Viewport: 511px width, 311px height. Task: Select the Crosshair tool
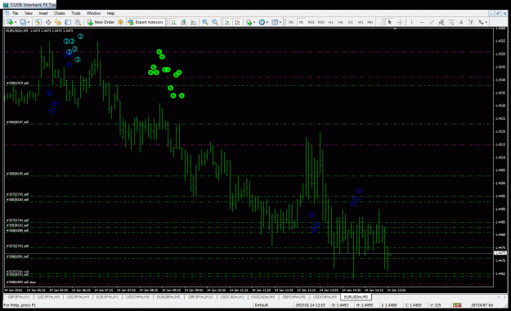[400, 22]
